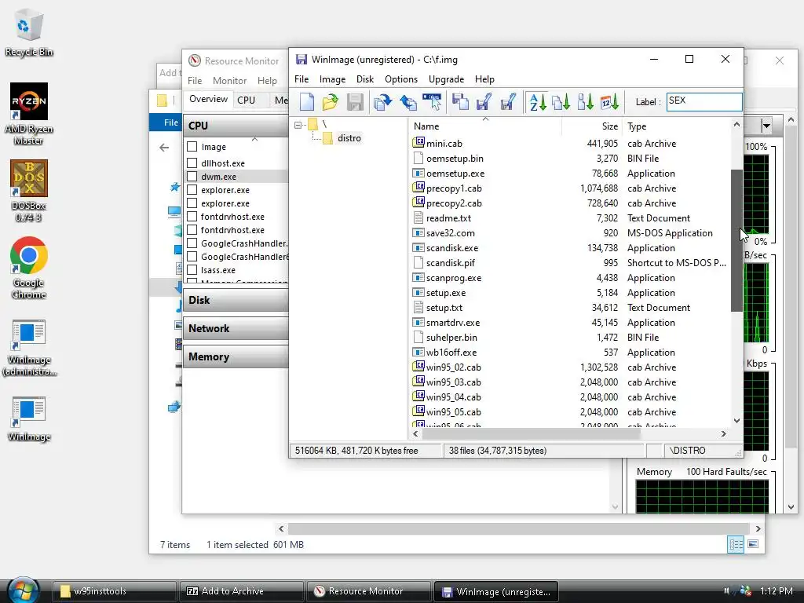
Task: Check the lsass.exe process checkbox
Action: [192, 270]
